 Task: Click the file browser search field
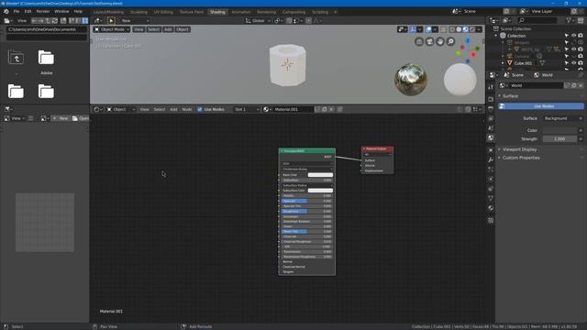coord(47,37)
